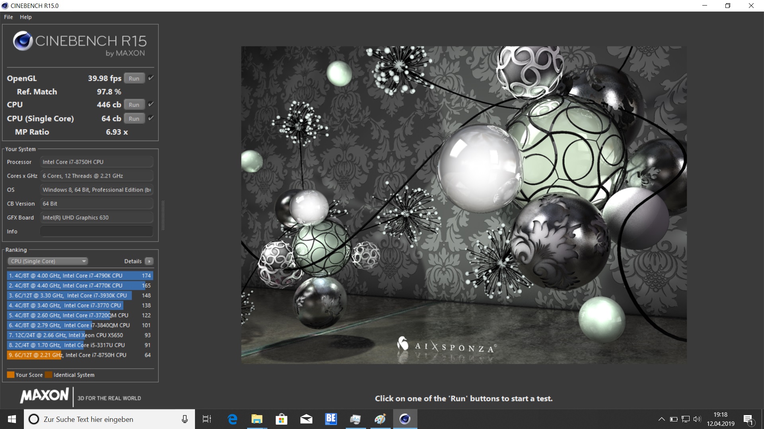Open the File menu
764x429 pixels.
coord(8,17)
